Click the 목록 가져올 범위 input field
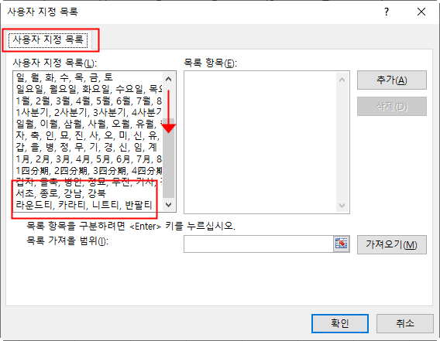Viewport: 440px width, 341px height. 259,244
